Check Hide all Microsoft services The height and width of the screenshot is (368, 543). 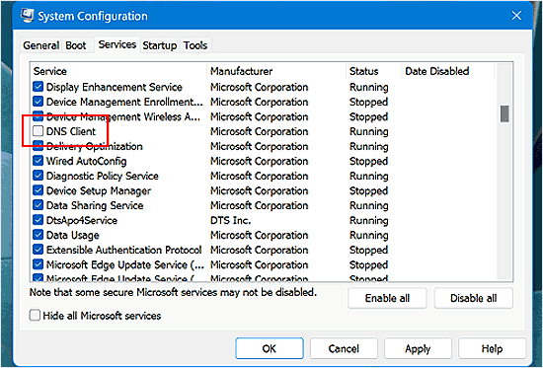point(35,316)
